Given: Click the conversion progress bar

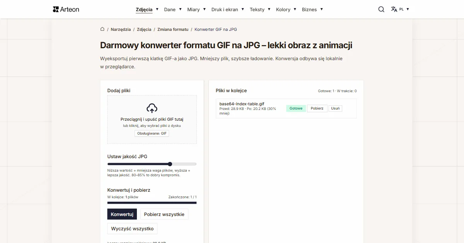Looking at the screenshot, I should pos(152,202).
